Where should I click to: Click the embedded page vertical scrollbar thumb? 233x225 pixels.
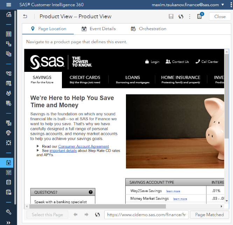[227, 96]
